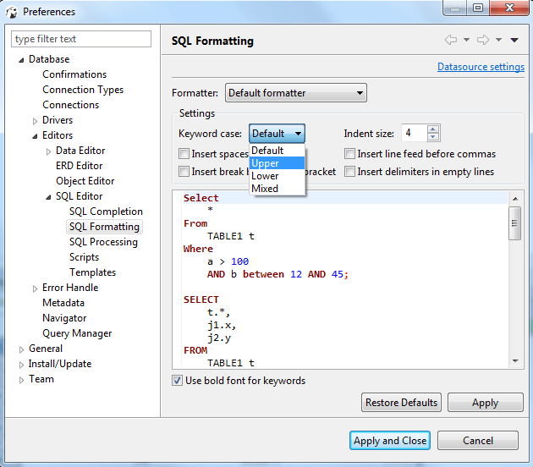The height and width of the screenshot is (467, 533).
Task: Choose Lower keyword case option
Action: coord(265,176)
